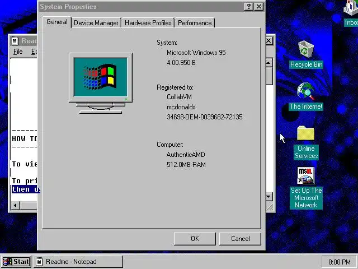This screenshot has width=358, height=269.
Task: Click the version text '4.00.950 B'
Action: tap(181, 63)
